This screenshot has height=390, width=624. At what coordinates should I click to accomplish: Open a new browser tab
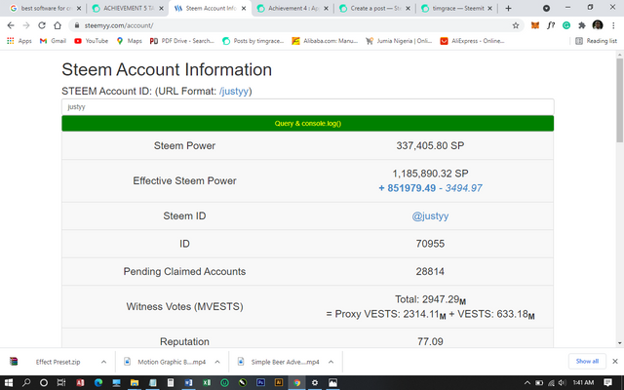click(x=508, y=9)
